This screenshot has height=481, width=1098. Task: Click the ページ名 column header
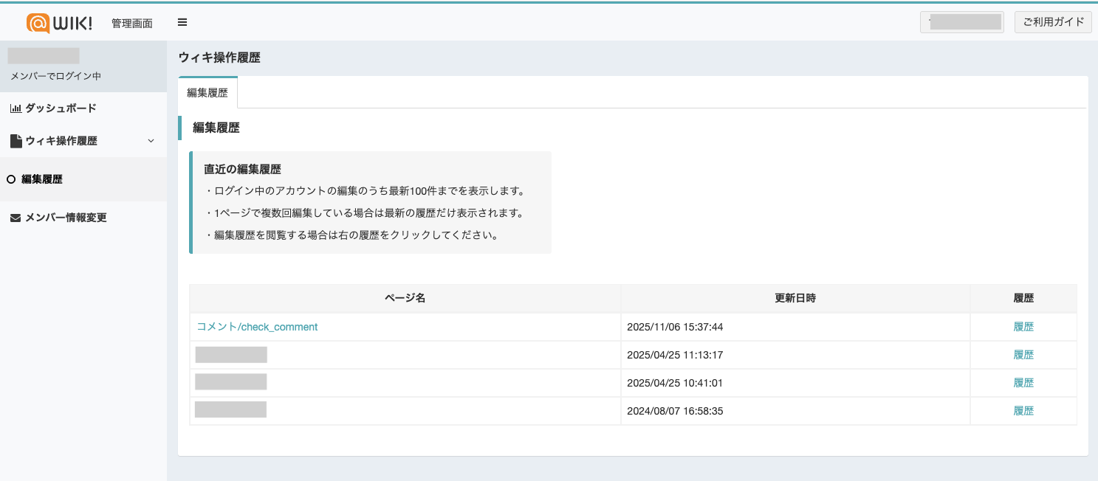pos(405,298)
